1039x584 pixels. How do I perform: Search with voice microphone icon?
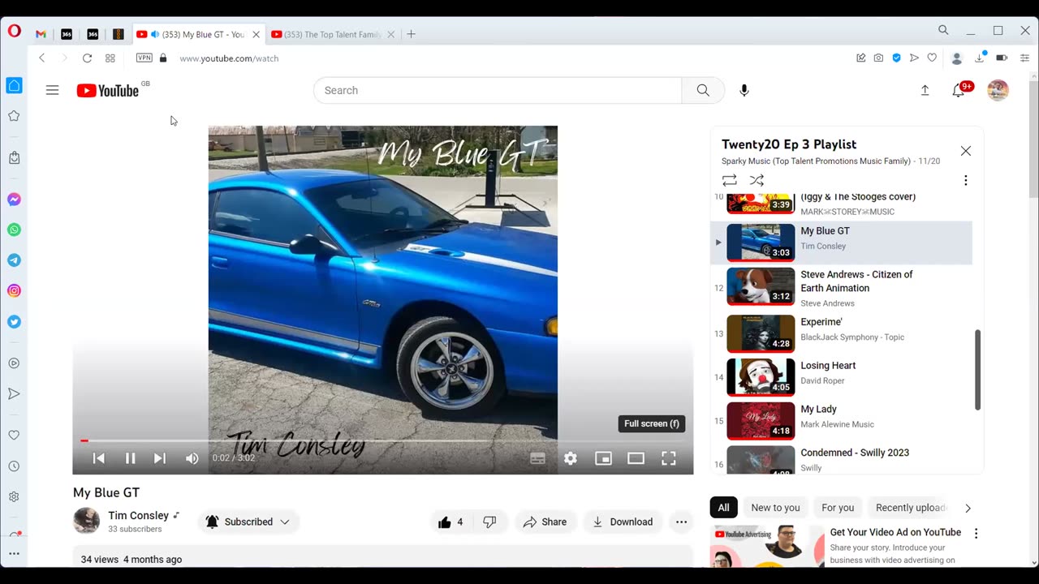point(744,90)
